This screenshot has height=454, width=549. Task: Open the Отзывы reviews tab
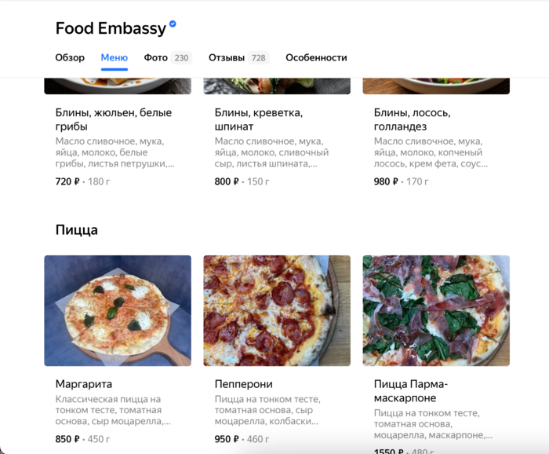click(227, 57)
